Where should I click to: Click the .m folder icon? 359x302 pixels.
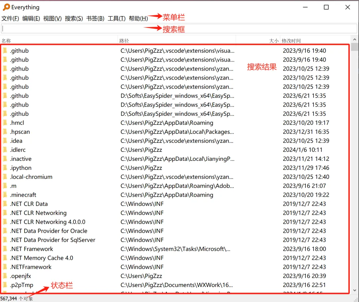[5, 186]
